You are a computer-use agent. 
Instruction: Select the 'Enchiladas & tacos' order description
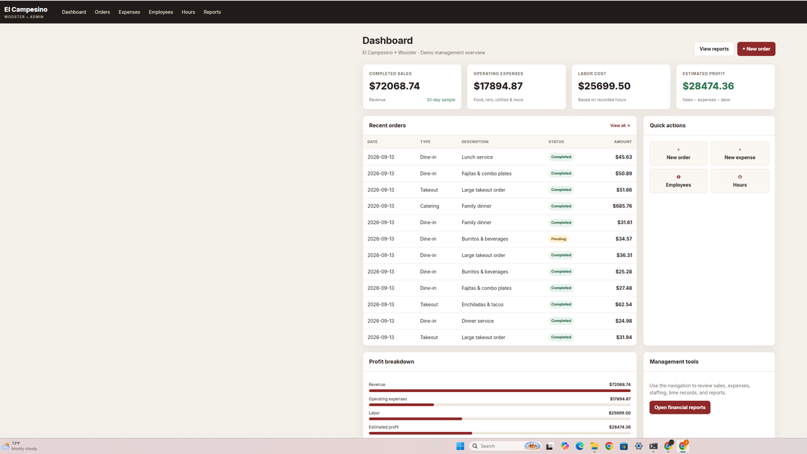482,305
